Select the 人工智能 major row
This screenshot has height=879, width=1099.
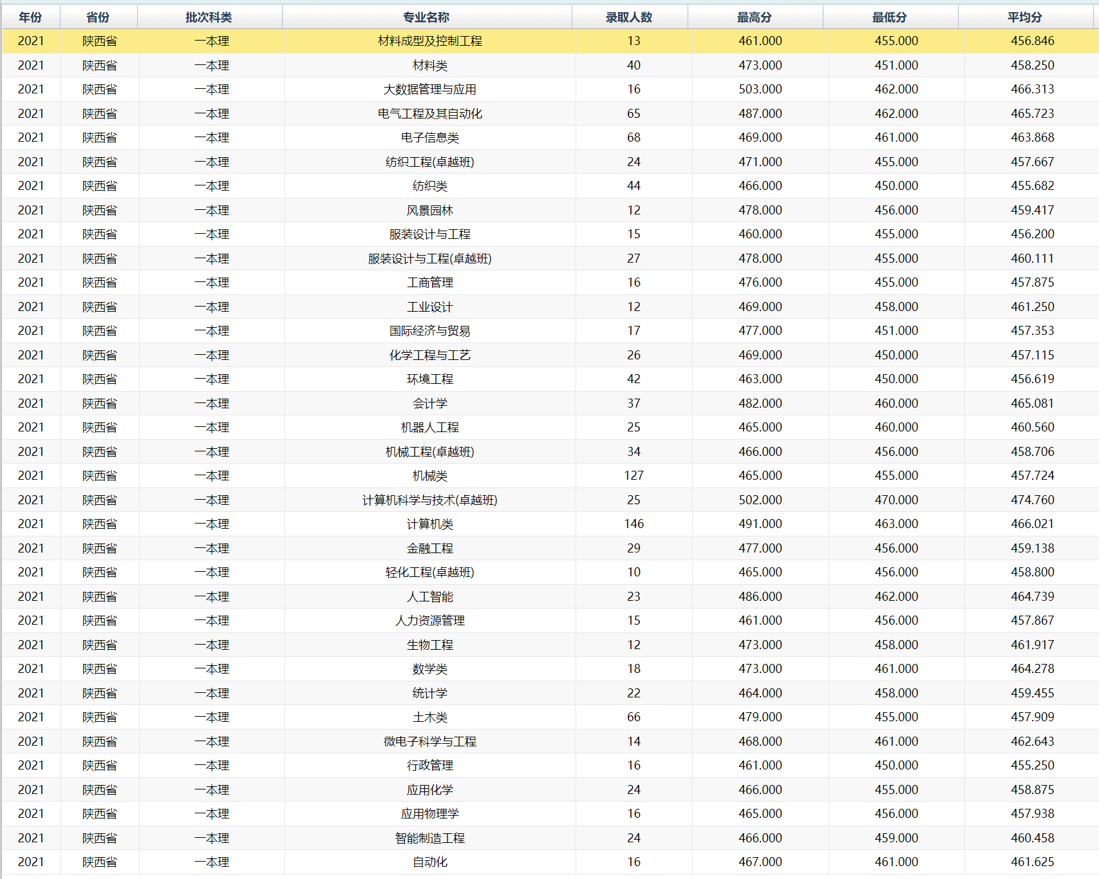(x=429, y=597)
